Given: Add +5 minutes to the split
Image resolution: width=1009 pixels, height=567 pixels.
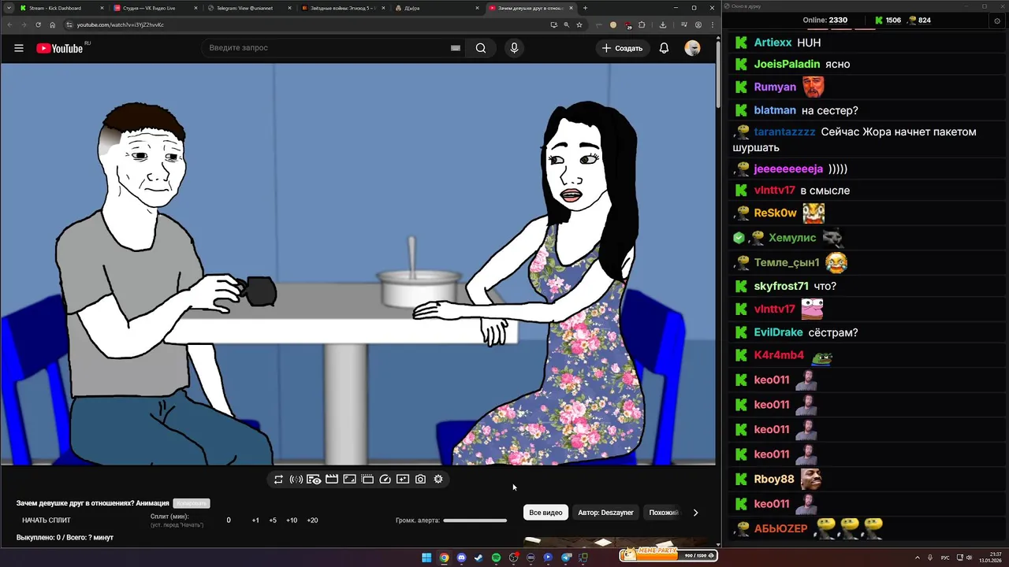Looking at the screenshot, I should [273, 521].
